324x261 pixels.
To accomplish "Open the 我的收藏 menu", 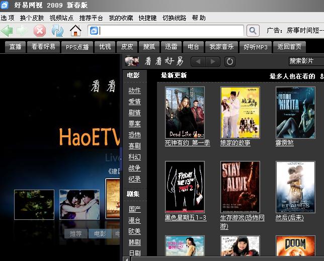I will [121, 18].
